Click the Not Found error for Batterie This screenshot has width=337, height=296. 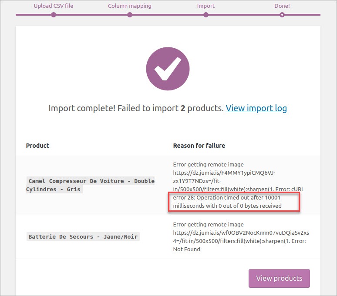[x=186, y=249]
